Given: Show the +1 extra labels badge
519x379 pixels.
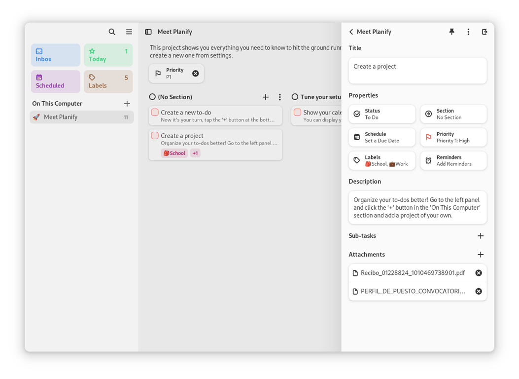Looking at the screenshot, I should tap(195, 153).
